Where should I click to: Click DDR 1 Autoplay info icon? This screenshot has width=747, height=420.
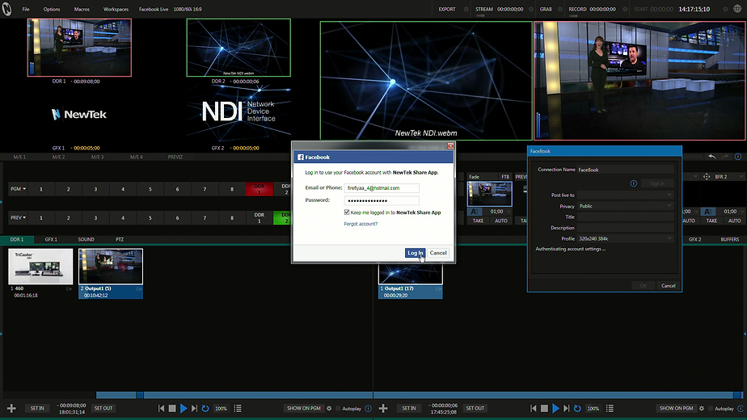[369, 408]
